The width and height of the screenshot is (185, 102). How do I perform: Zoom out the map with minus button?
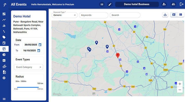tap(180, 90)
